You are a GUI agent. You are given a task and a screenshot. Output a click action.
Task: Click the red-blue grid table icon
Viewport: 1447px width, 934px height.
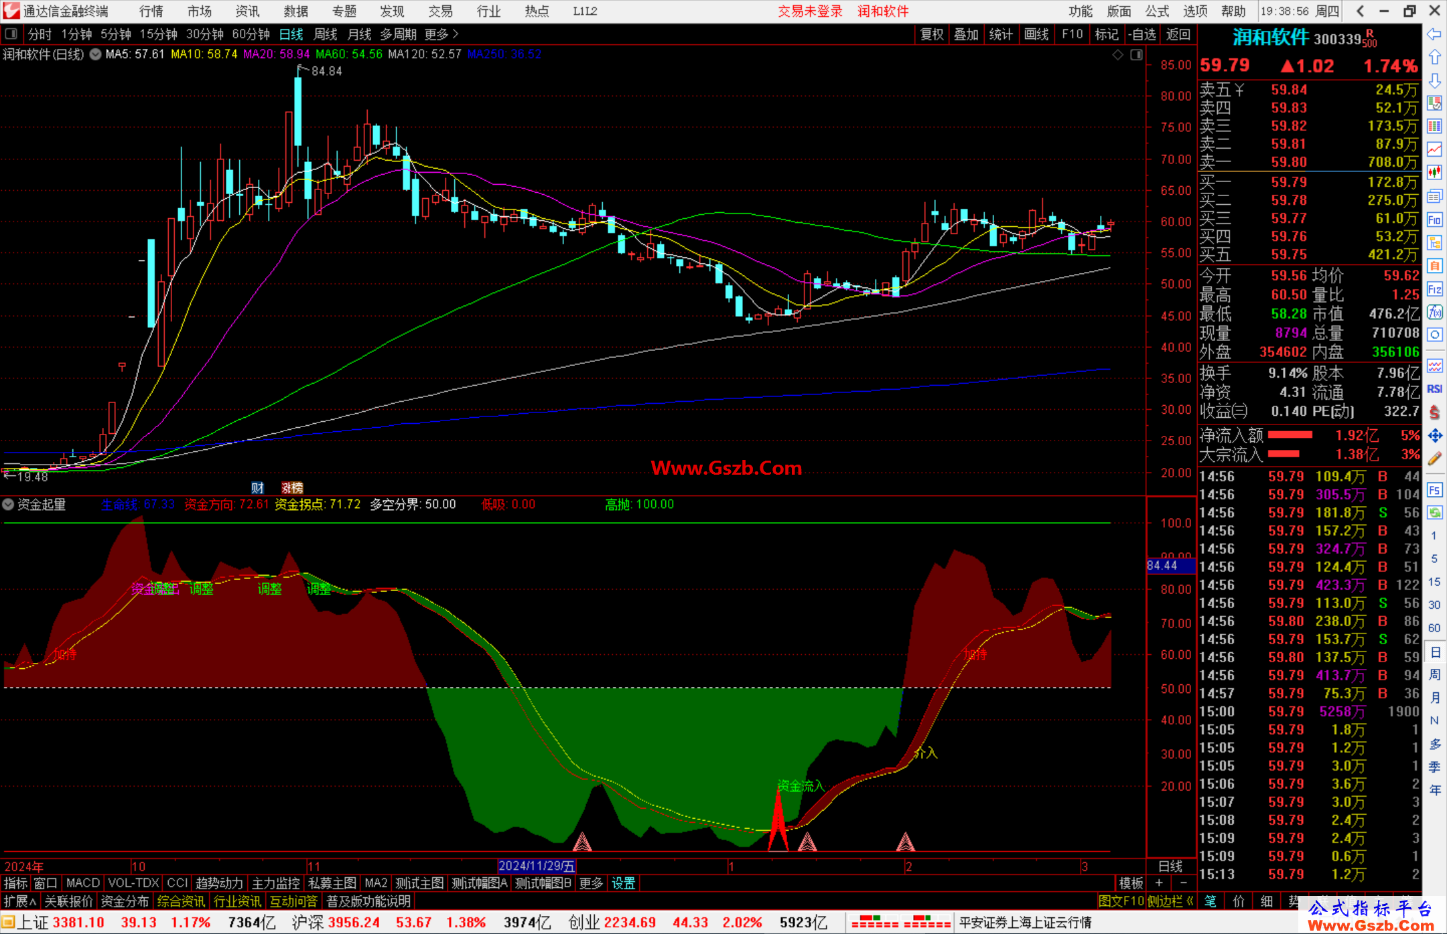tap(1434, 127)
